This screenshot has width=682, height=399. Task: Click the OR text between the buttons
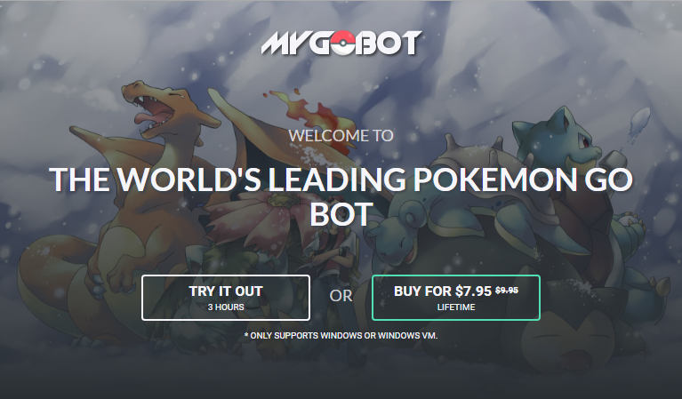341,296
